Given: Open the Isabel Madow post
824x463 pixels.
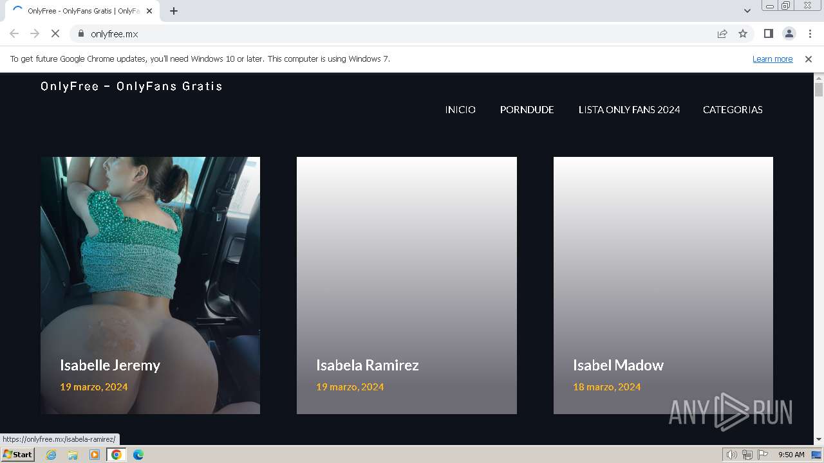Looking at the screenshot, I should pos(618,365).
